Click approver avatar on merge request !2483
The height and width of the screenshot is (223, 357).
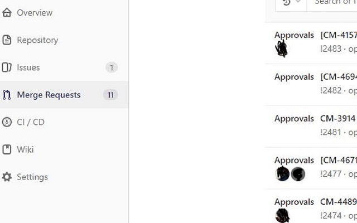click(x=282, y=49)
